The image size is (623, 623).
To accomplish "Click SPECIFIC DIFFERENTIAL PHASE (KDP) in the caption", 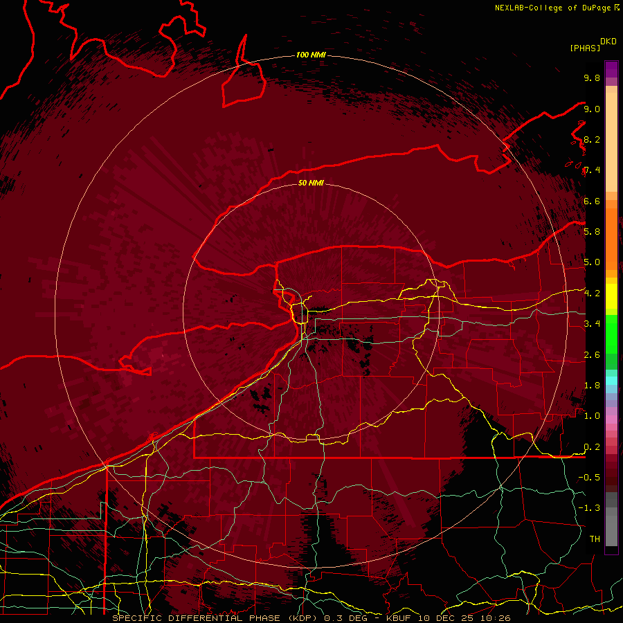I will (216, 618).
